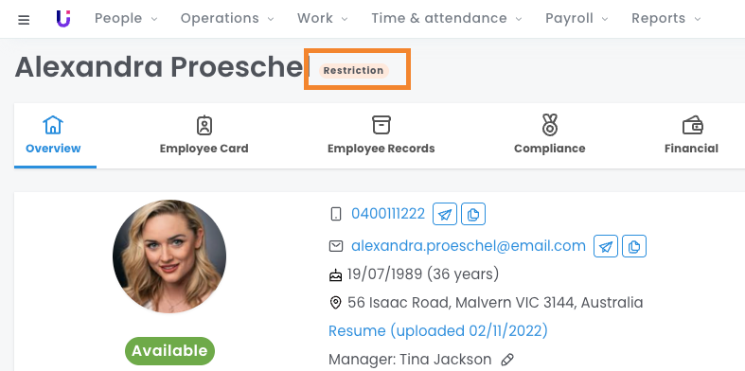Viewport: 745px width, 371px height.
Task: Send SMS using phone number paper-plane icon
Action: (x=445, y=214)
